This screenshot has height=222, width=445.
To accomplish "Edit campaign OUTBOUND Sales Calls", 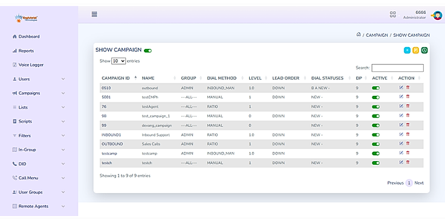I will point(401,144).
